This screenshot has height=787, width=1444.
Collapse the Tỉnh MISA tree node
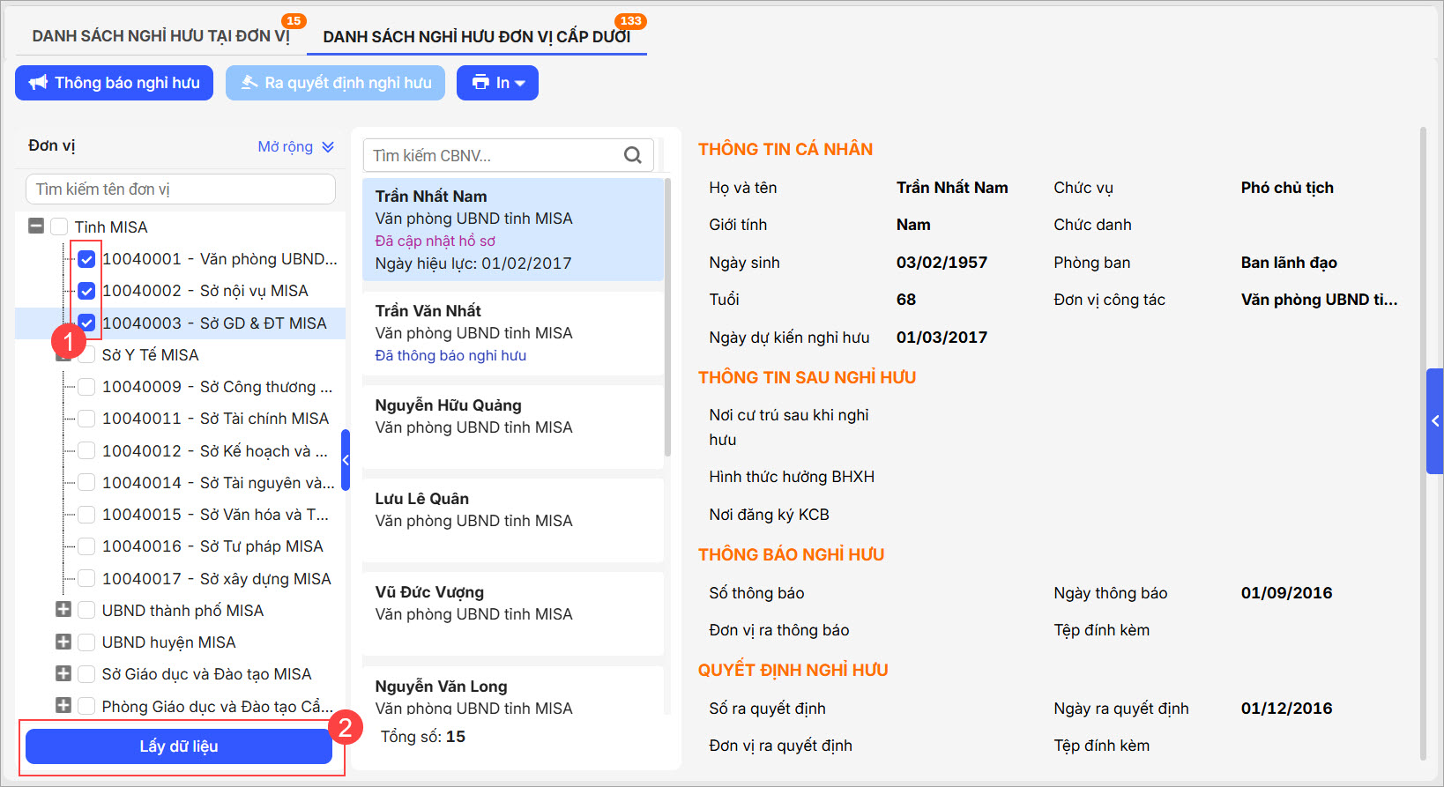(36, 226)
